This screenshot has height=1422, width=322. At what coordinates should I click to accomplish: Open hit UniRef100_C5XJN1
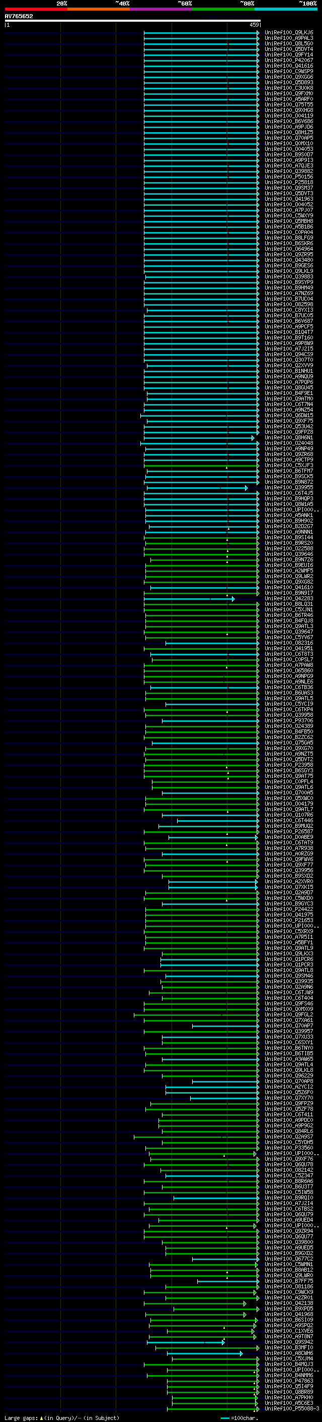click(x=289, y=609)
